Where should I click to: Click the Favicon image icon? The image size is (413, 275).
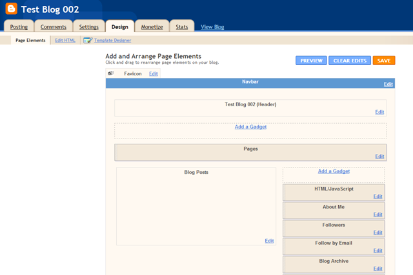click(111, 73)
